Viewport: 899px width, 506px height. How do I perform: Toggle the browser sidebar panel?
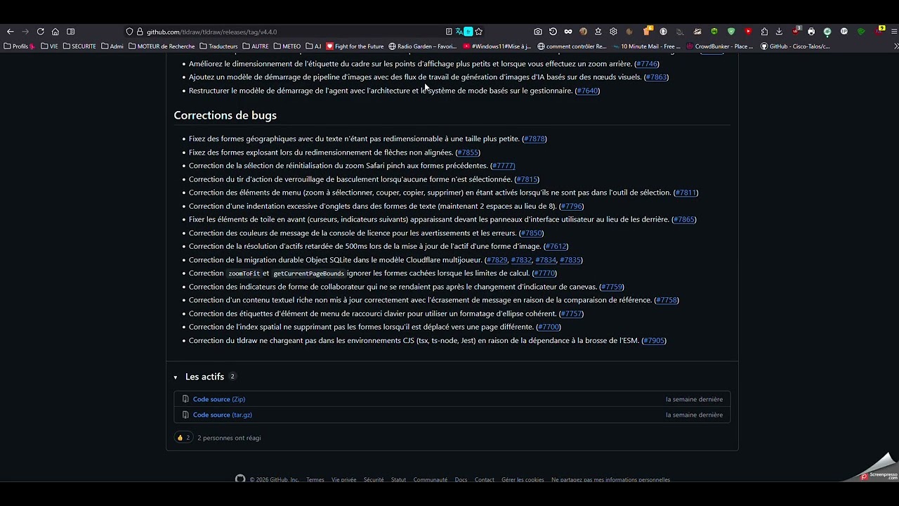(71, 32)
